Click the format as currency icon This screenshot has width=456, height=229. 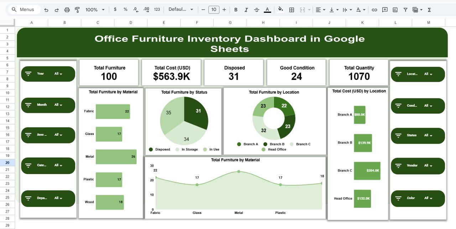[115, 10]
